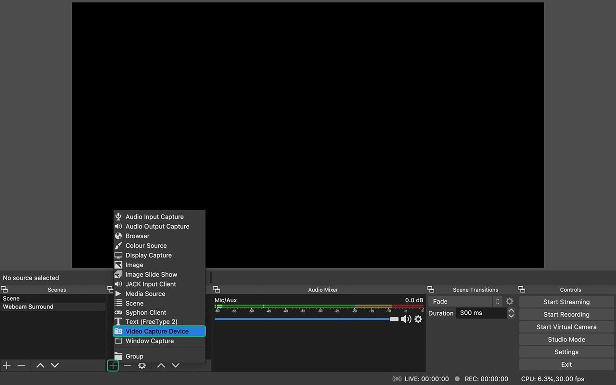The width and height of the screenshot is (616, 385).
Task: Click the Exit button
Action: pos(566,364)
